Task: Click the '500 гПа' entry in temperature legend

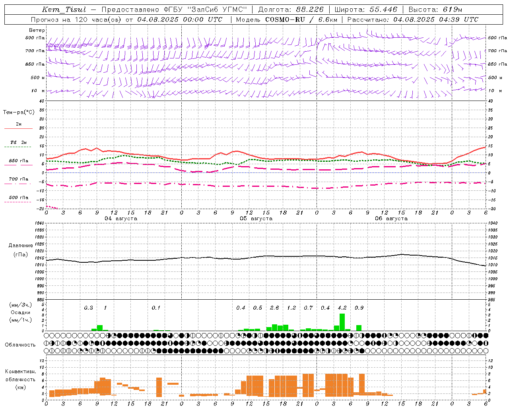Action: tap(19, 198)
